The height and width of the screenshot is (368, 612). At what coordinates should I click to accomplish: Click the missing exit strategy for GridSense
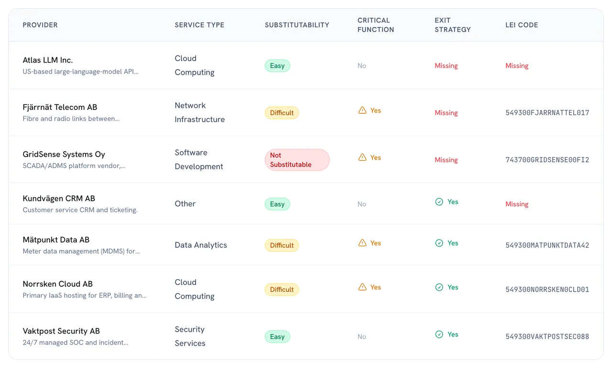click(446, 160)
